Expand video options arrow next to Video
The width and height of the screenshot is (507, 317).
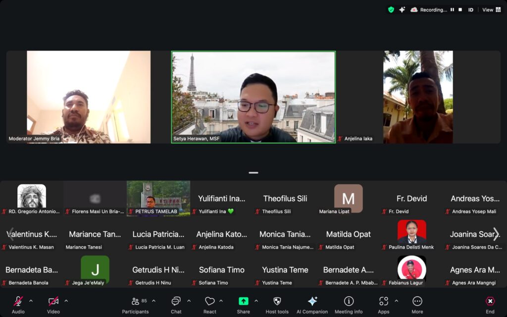[66, 301]
